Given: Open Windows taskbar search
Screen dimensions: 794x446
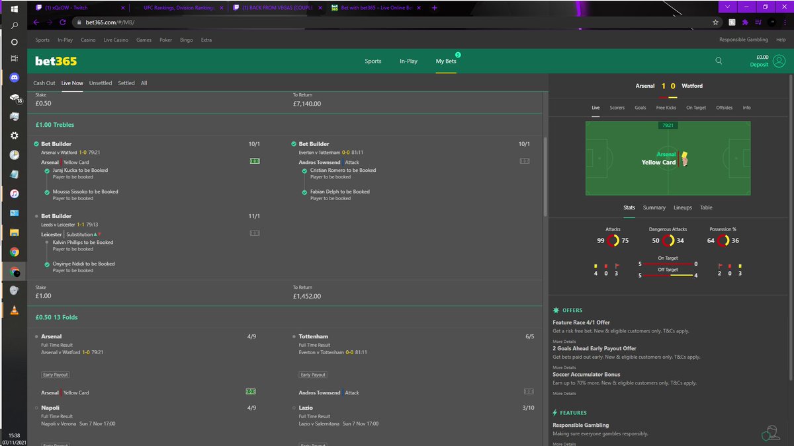Looking at the screenshot, I should pyautogui.click(x=15, y=25).
